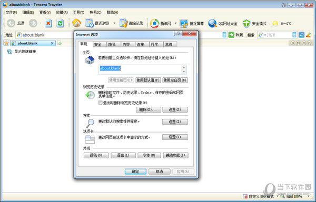316x202 pixels.
Task: Switch to the Advanced (高级) tab
Action: [x=170, y=45]
